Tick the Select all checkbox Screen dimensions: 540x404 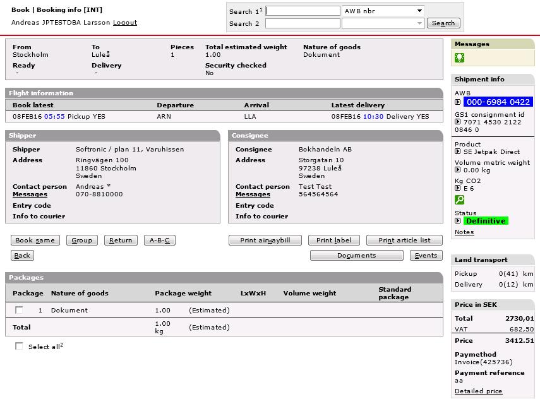pos(19,346)
